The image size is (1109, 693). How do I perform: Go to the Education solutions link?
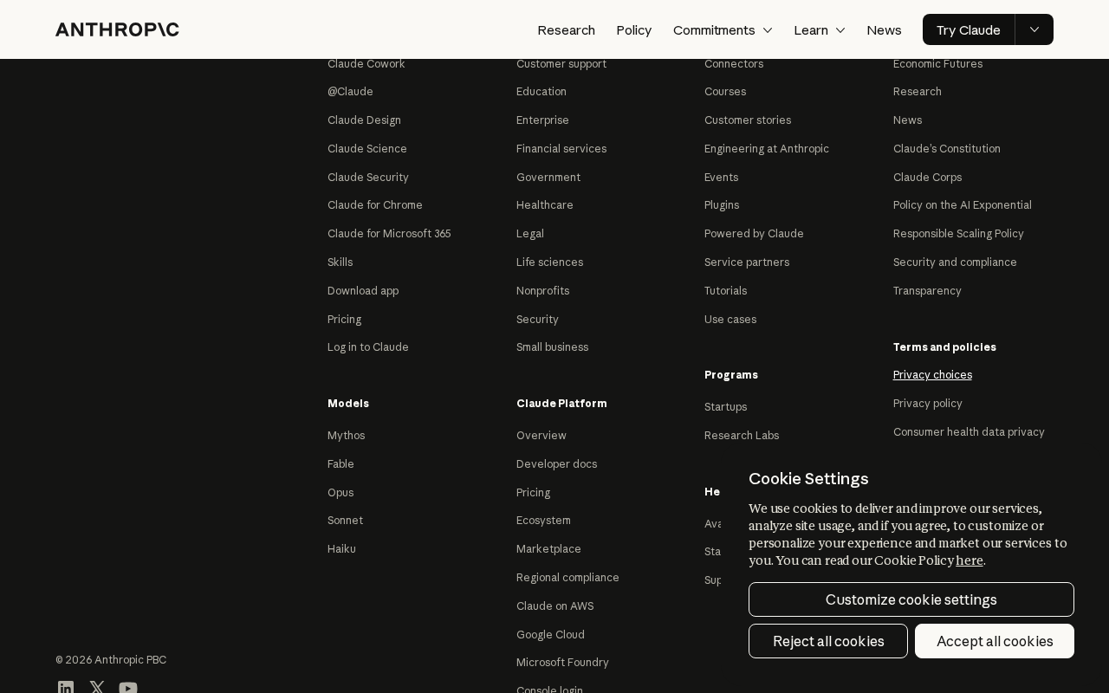(542, 91)
